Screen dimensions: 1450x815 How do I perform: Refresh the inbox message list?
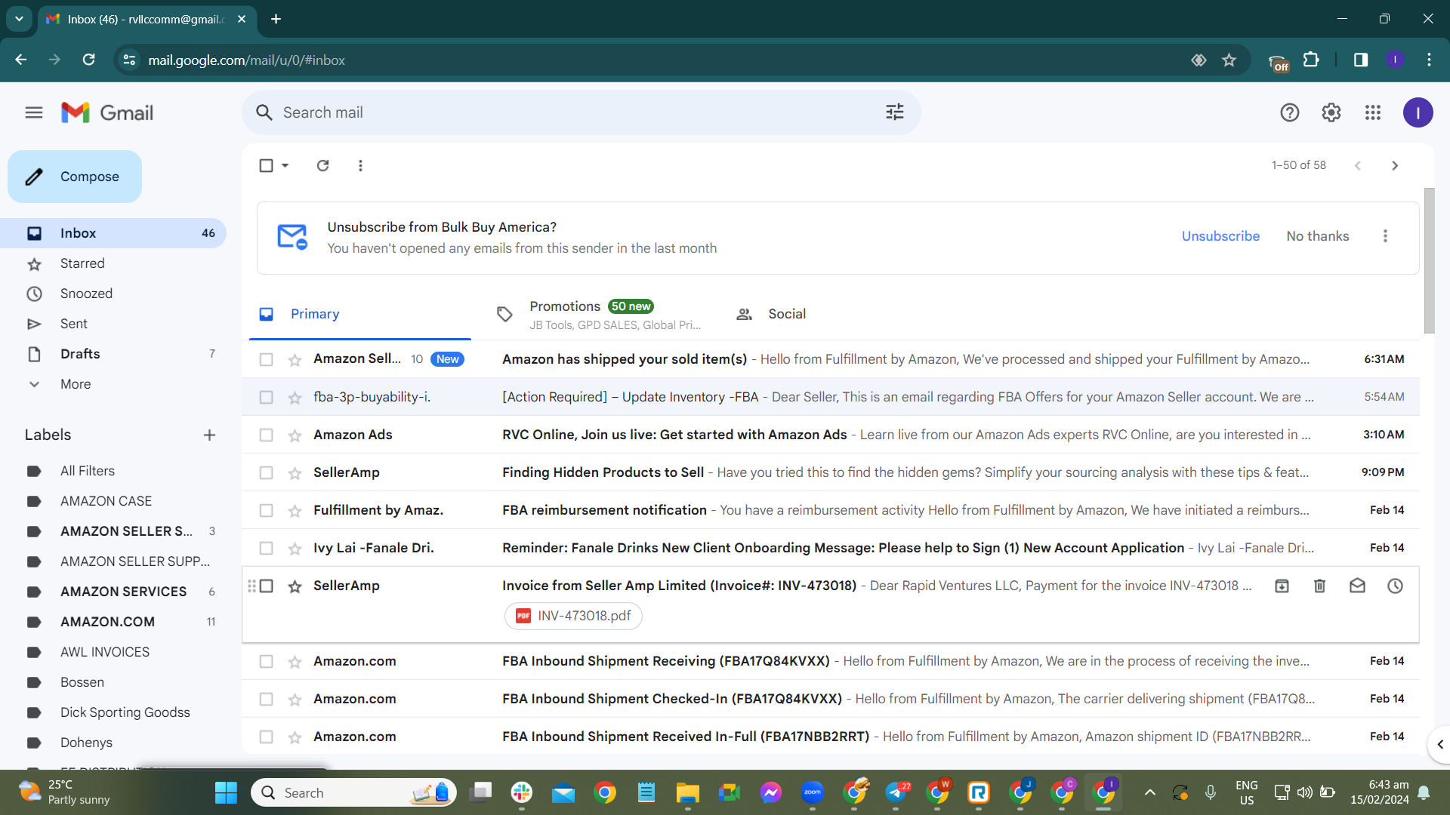pyautogui.click(x=322, y=165)
